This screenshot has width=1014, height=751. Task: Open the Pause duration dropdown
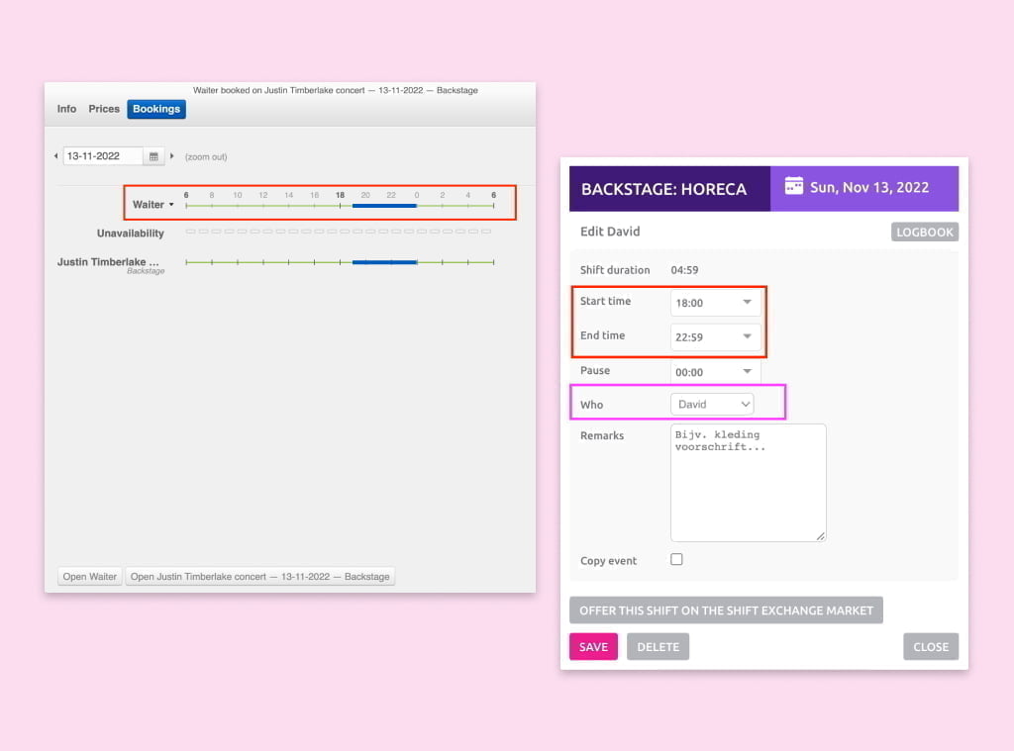pos(715,372)
